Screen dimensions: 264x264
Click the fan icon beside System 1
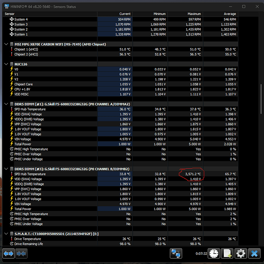pos(11,34)
